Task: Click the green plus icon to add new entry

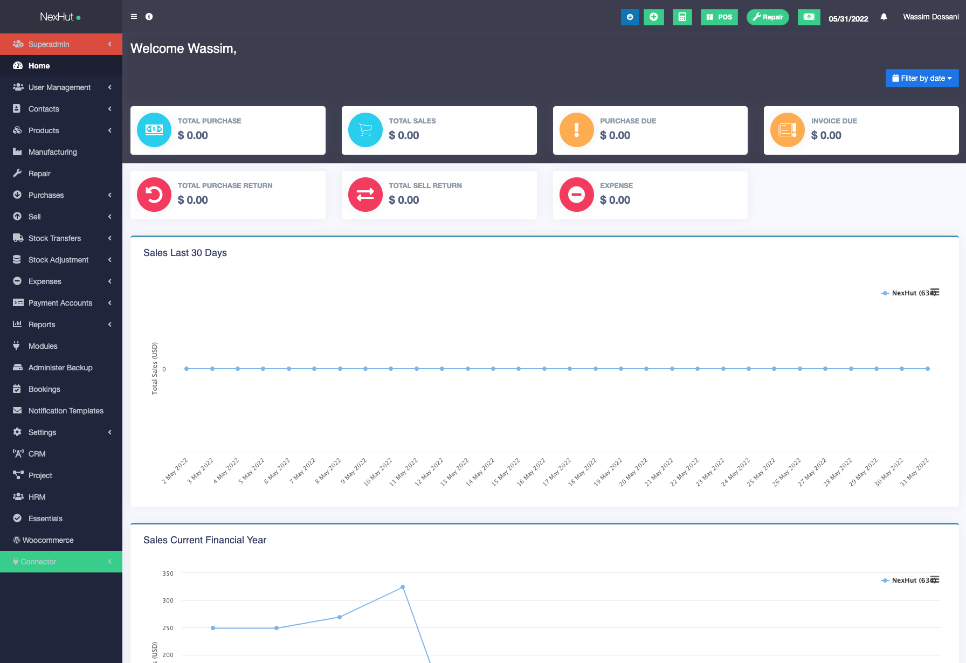Action: pyautogui.click(x=653, y=17)
